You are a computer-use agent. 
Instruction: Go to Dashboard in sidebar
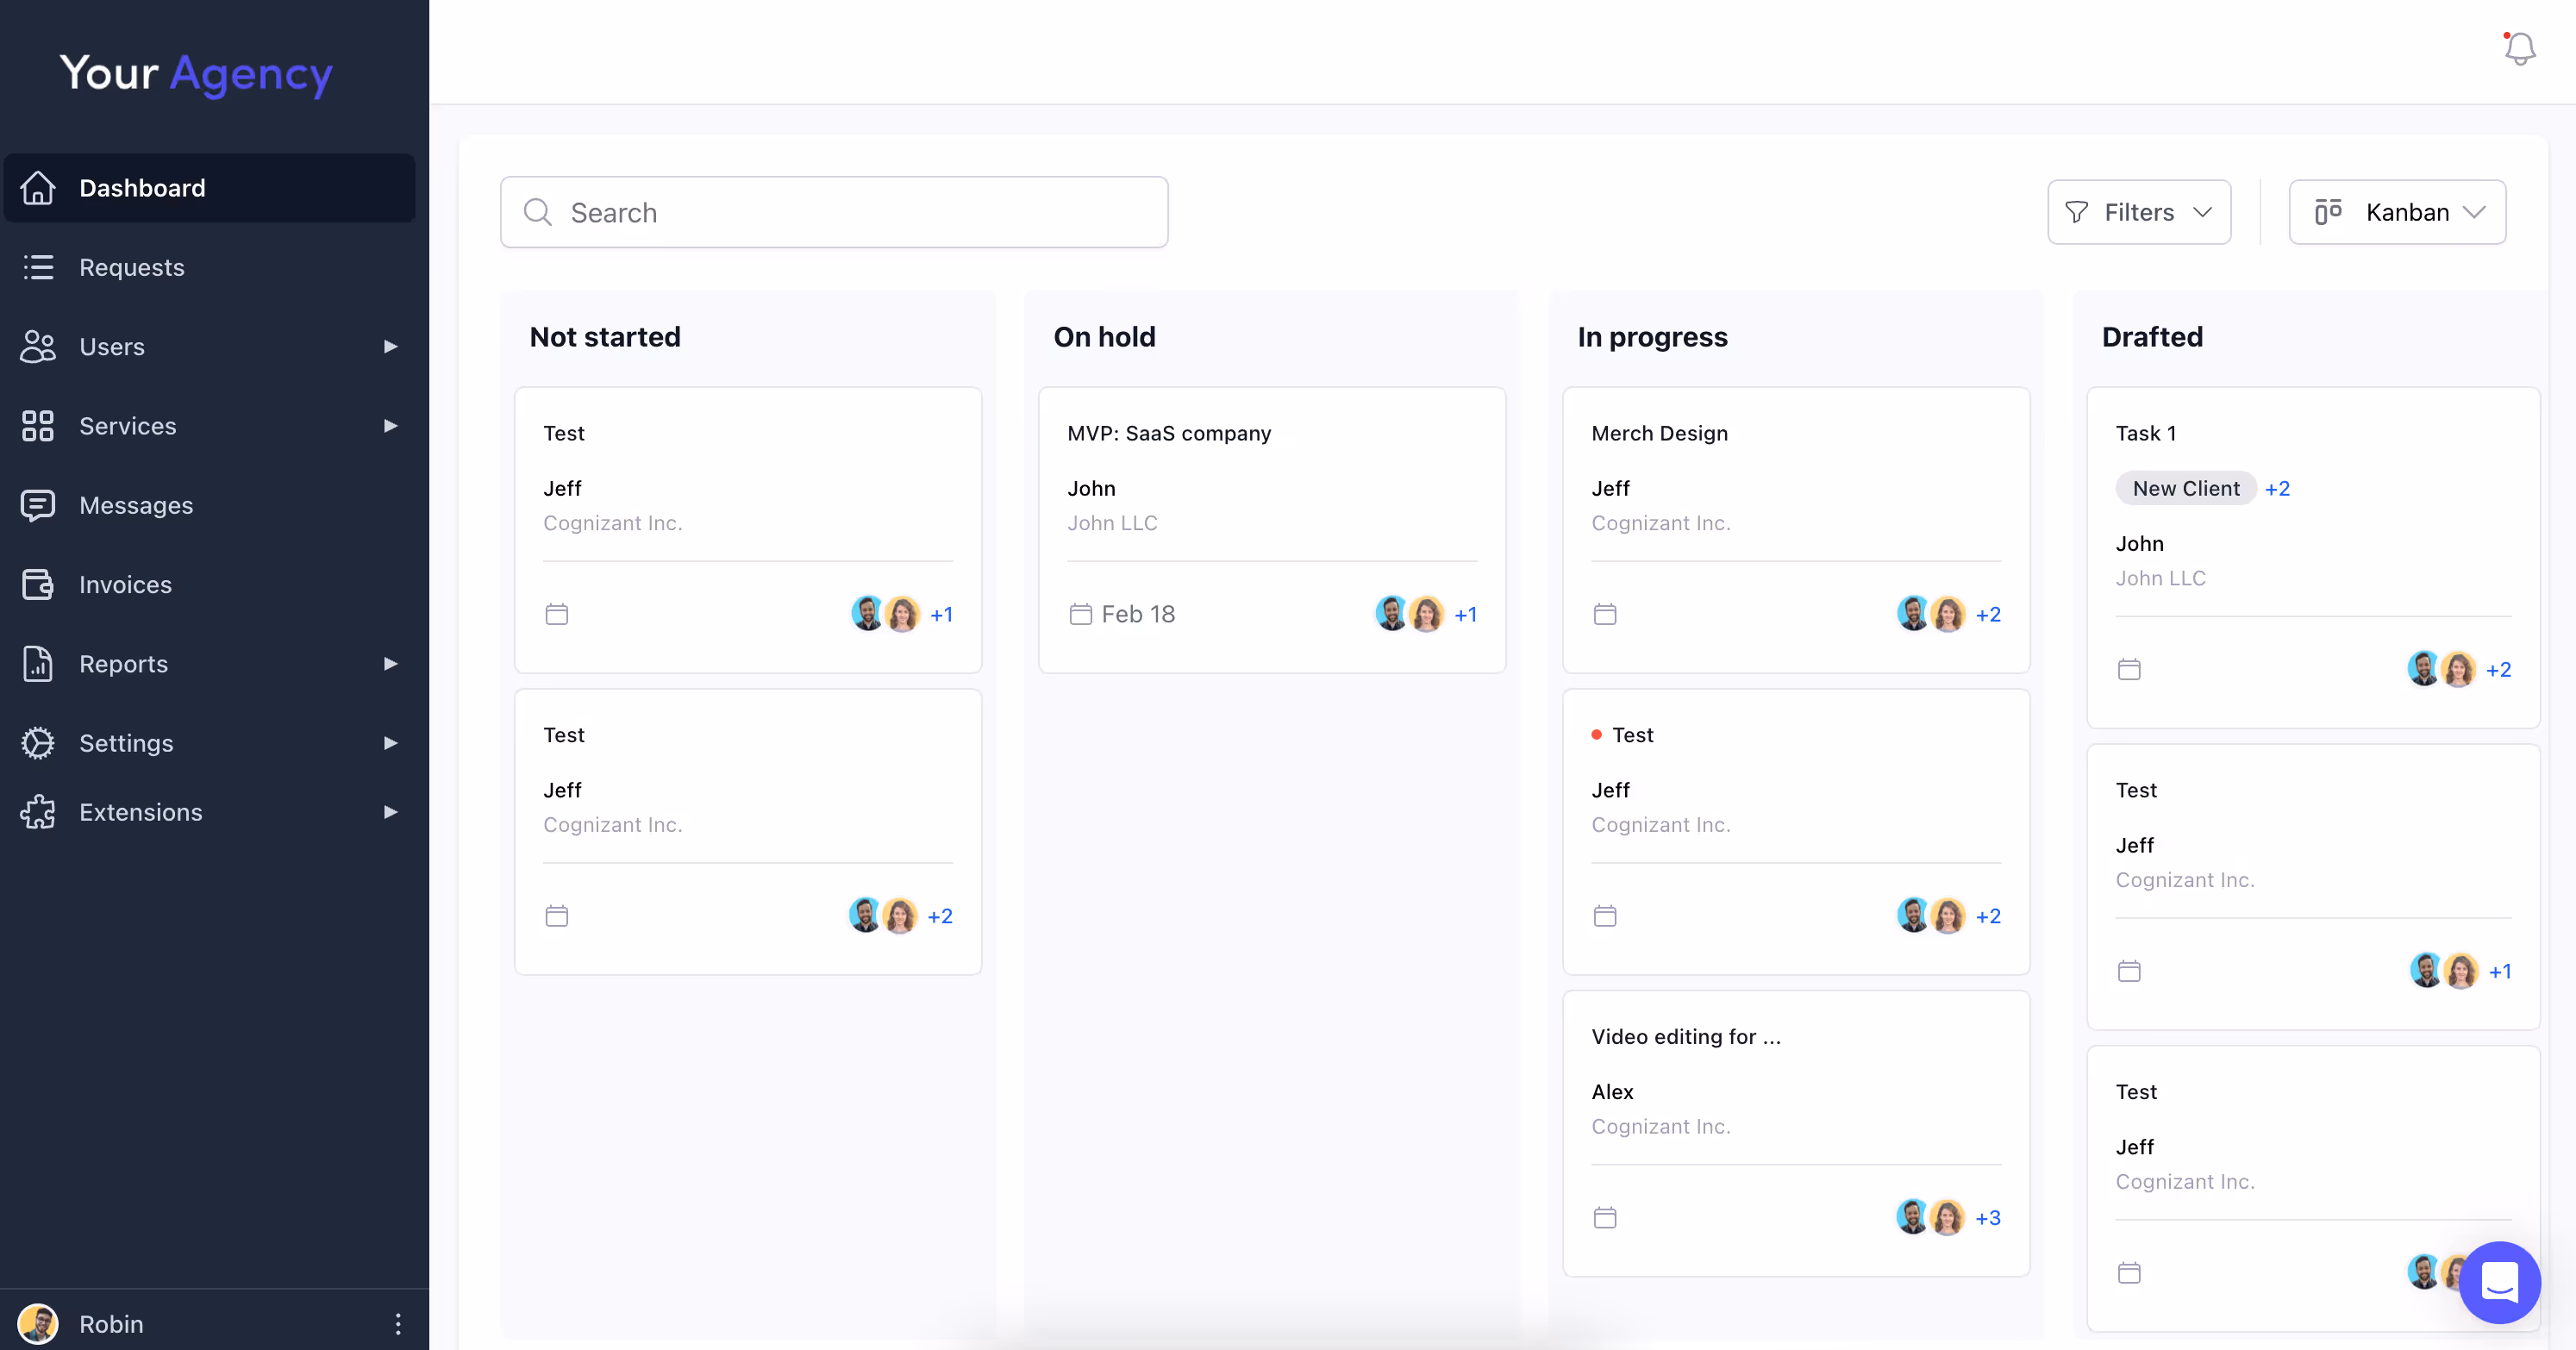[209, 188]
